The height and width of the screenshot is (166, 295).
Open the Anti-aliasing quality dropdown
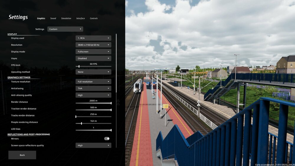pos(93,95)
